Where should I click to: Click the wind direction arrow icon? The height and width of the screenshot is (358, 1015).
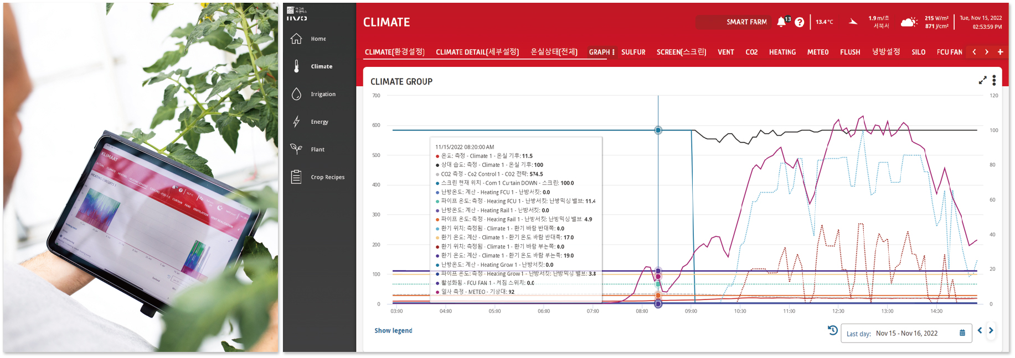(x=853, y=22)
